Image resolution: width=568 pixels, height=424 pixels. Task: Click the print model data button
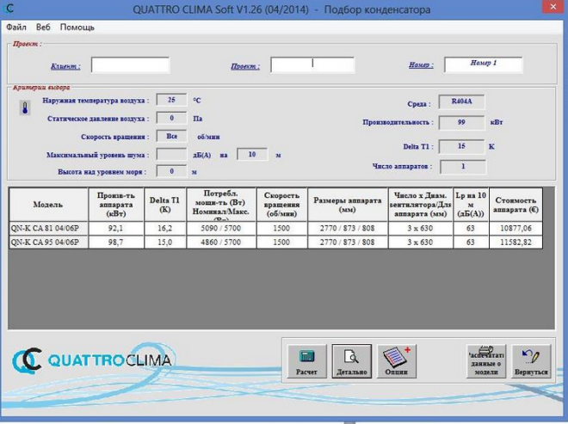tap(486, 362)
